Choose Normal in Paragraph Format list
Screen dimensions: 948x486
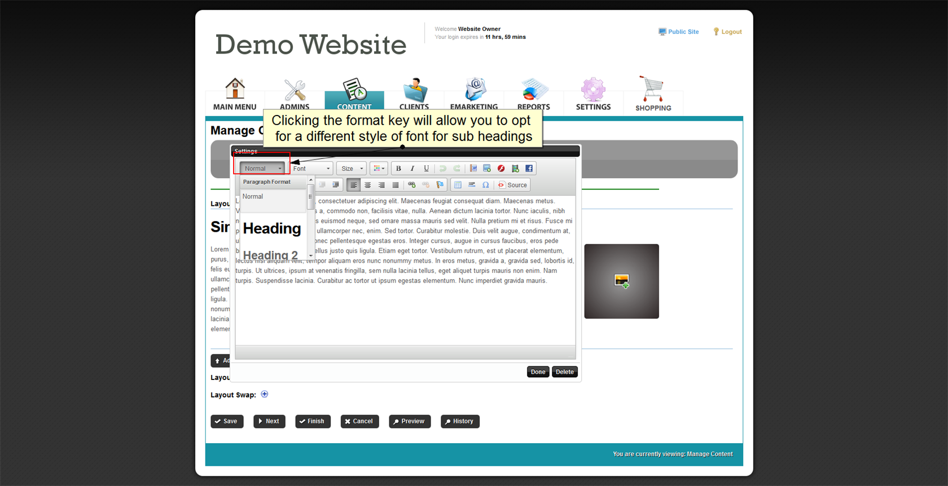point(253,197)
